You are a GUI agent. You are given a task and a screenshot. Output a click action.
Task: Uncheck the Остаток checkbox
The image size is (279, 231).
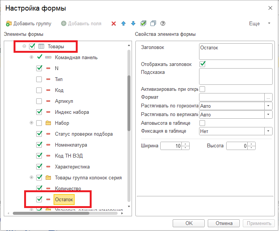coord(39,199)
